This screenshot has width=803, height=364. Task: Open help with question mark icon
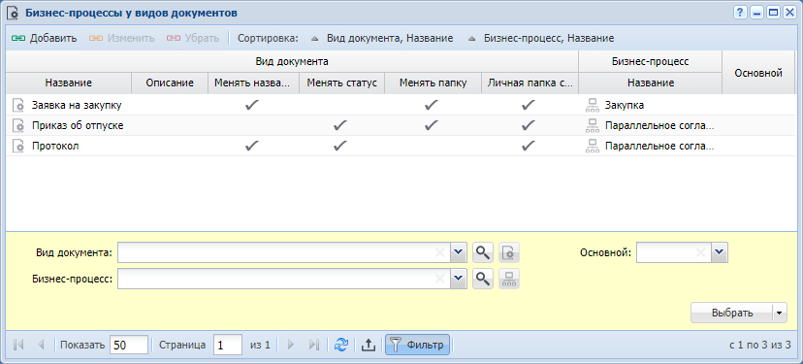point(740,13)
